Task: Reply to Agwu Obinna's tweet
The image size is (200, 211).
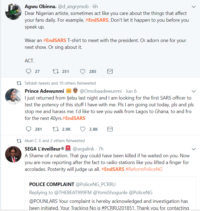Action: tap(28, 71)
